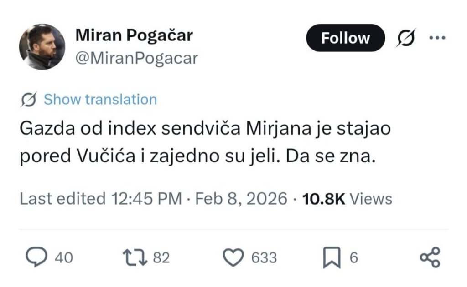View edit history via Last edited label
The image size is (467, 287).
click(62, 199)
